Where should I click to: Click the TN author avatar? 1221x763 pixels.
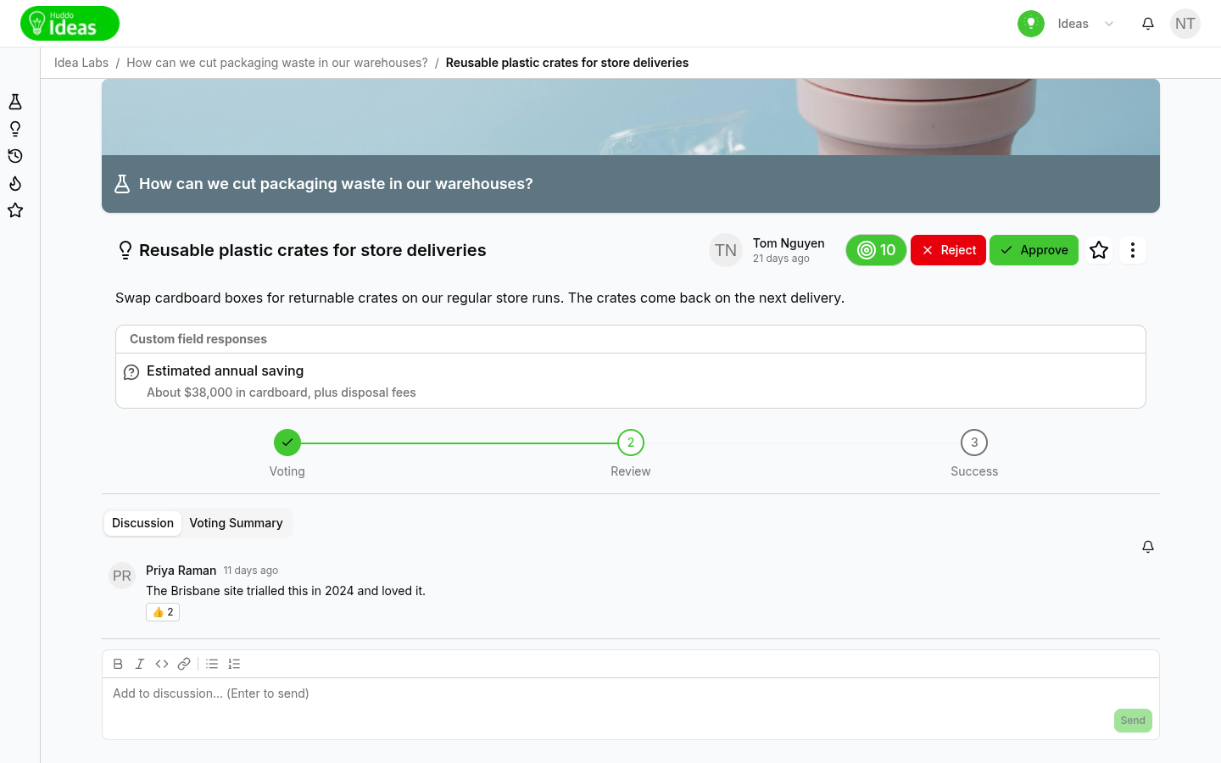[726, 250]
